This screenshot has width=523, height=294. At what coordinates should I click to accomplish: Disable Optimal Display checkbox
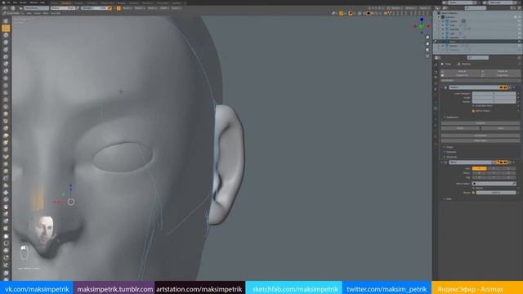point(473,111)
